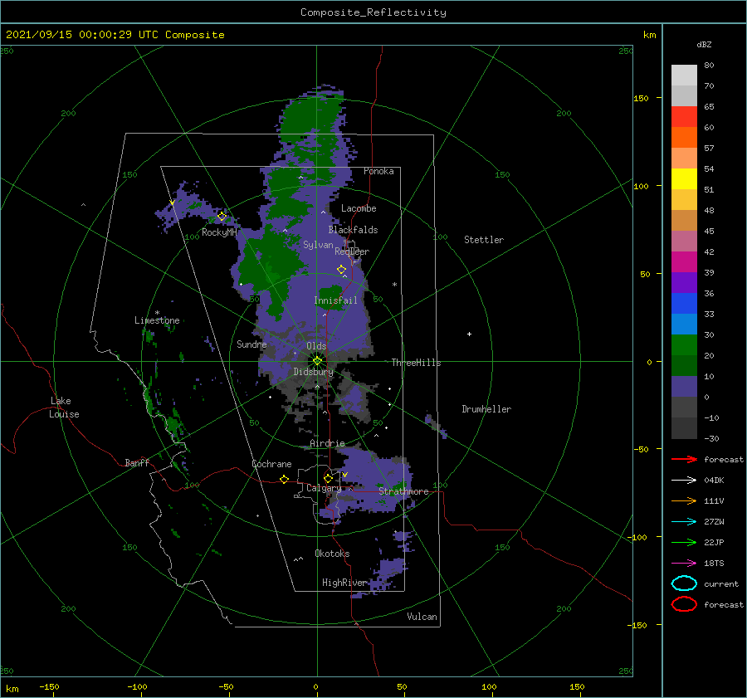Screen dimensions: 747x698
Task: Click the -100 tick on bottom km axis
Action: coord(137,686)
